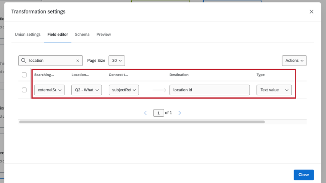Click the Connect t... column header
Screen dimensions: 326x183
coord(118,75)
